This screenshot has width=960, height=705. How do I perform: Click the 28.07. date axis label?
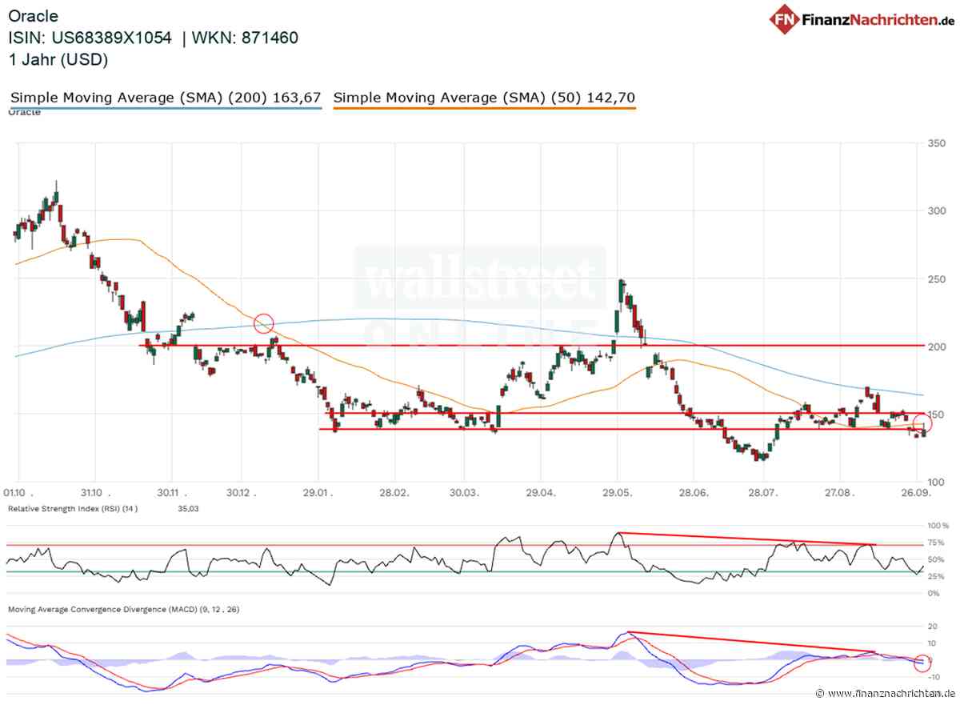763,494
